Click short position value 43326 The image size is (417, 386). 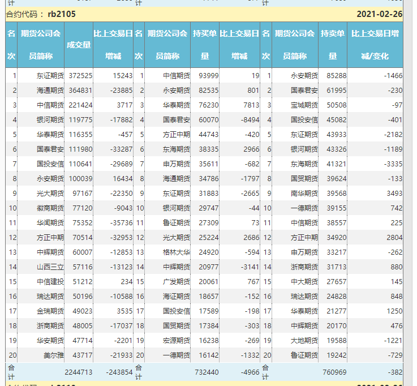(337, 149)
